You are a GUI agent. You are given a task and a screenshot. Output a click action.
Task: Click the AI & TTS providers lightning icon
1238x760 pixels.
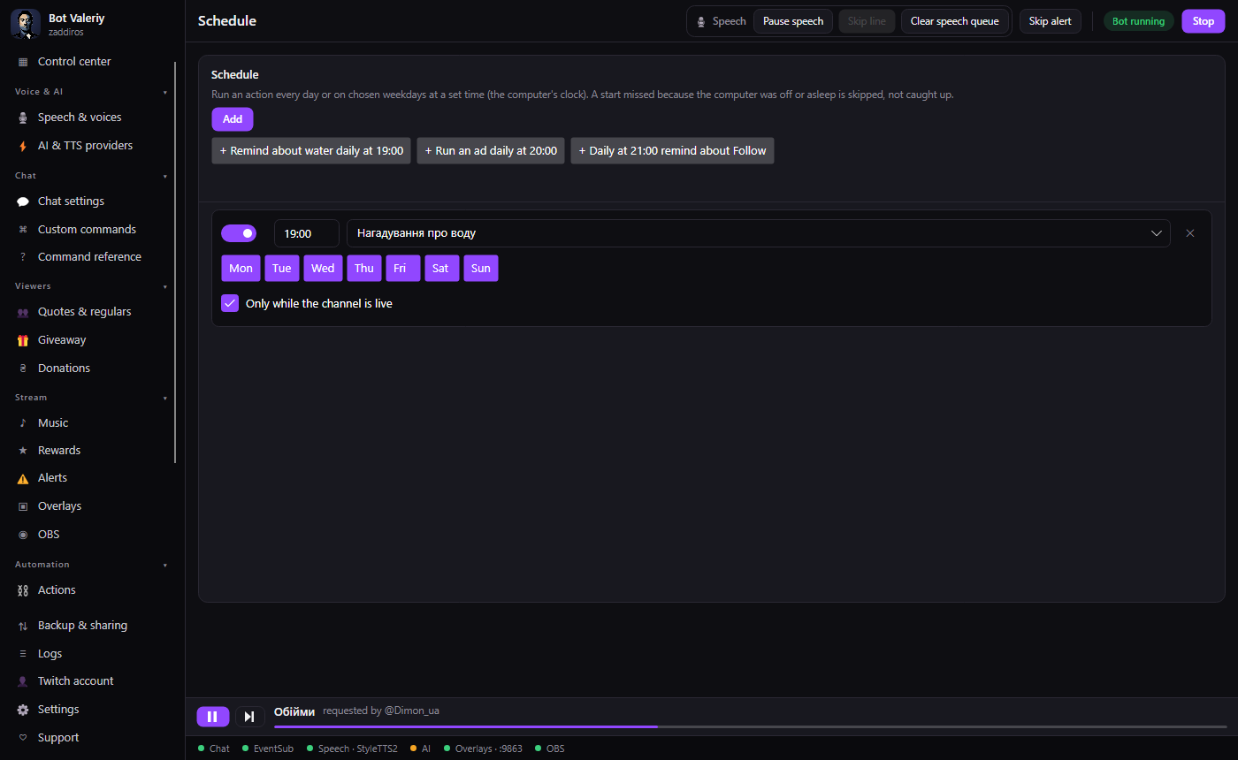23,146
